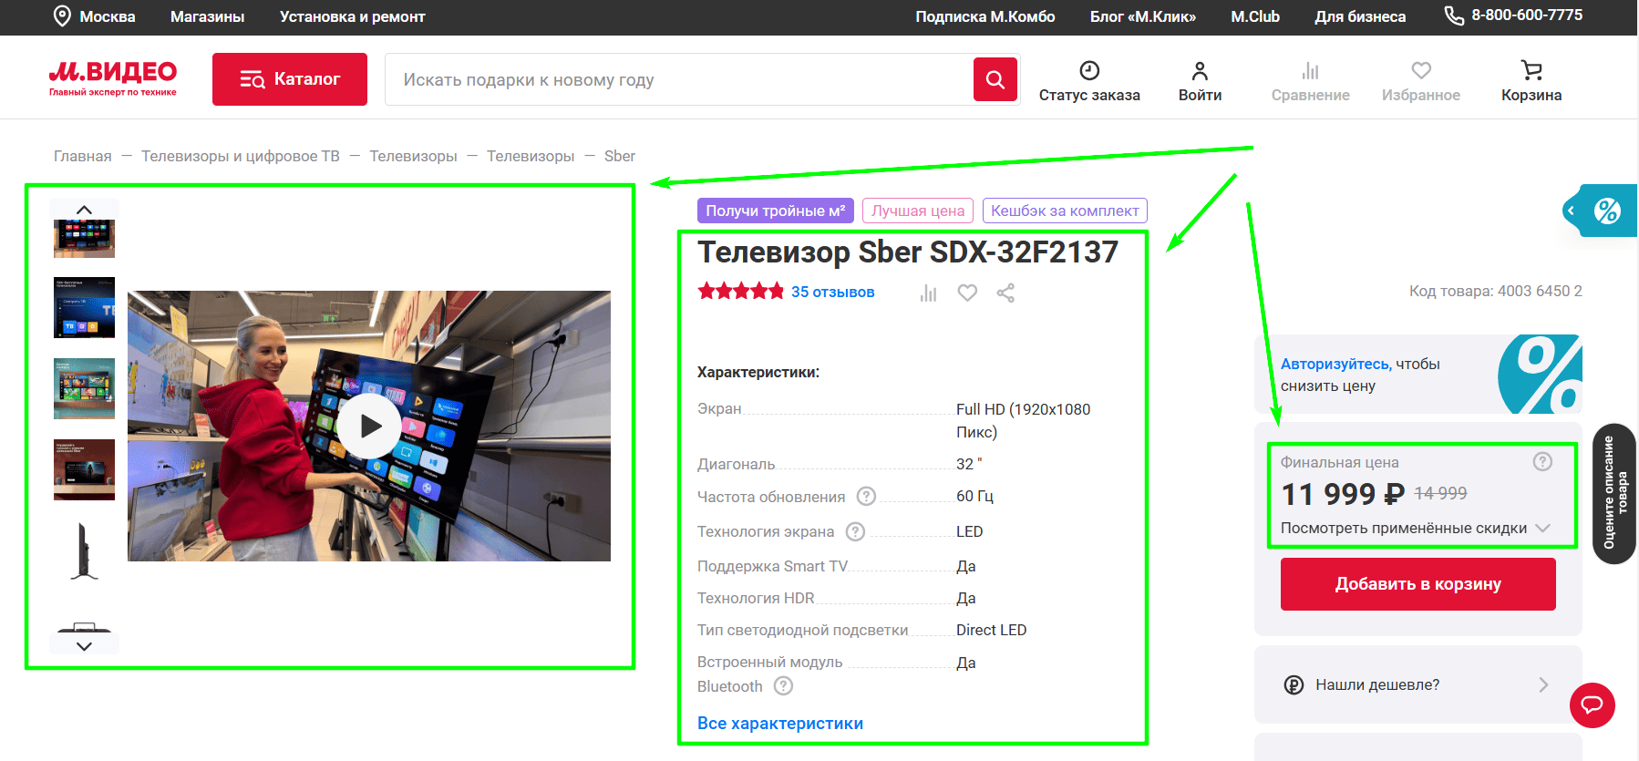
Task: Call via phone handset icon in top bar
Action: click(1454, 15)
